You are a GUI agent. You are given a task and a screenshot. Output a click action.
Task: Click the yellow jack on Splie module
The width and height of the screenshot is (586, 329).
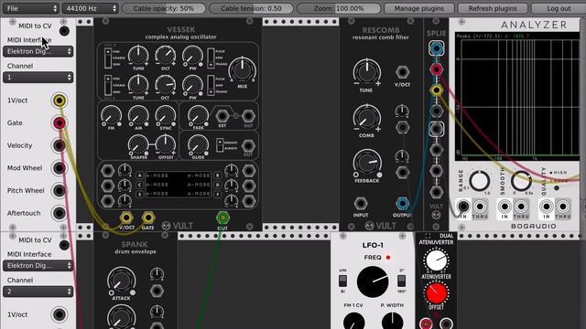pyautogui.click(x=436, y=90)
